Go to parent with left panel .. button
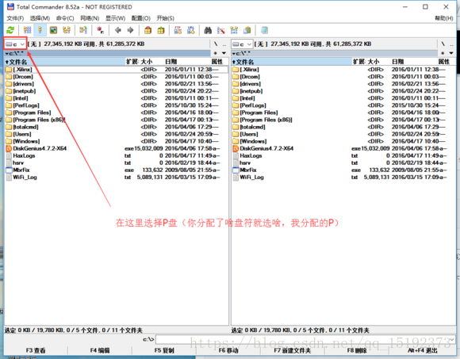Screen dimensions: 460x359 point(224,44)
